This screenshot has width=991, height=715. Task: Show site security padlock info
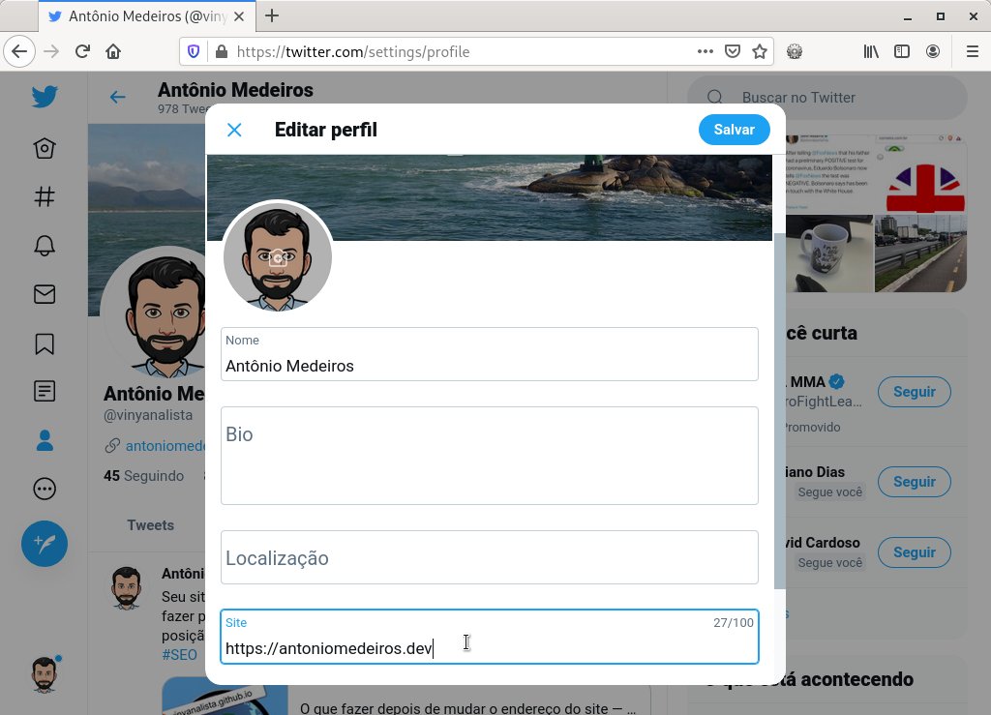click(222, 52)
